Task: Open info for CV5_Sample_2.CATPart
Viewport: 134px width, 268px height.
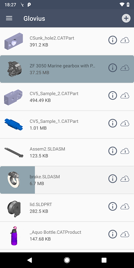Action: (x=113, y=96)
